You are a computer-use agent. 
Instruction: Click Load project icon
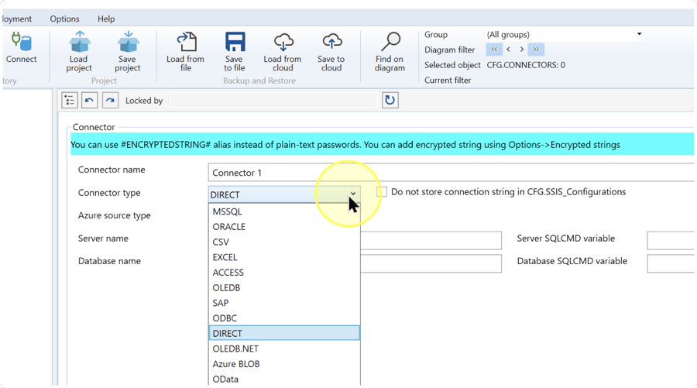[x=80, y=43]
